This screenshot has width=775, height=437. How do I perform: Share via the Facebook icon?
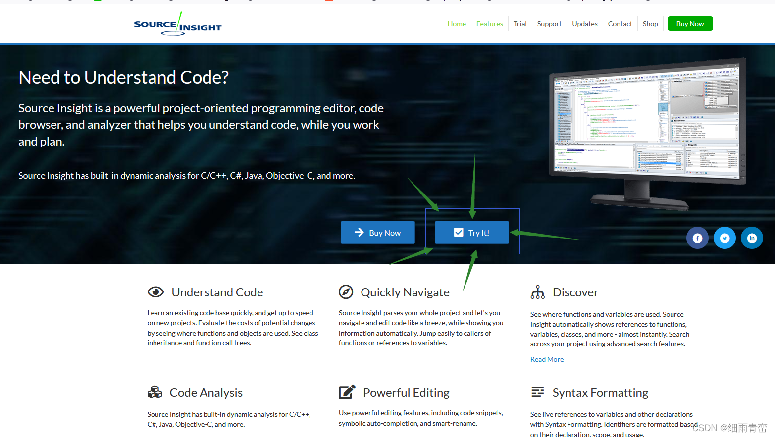pos(697,238)
